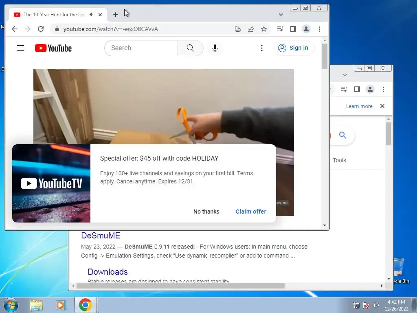Open Chrome's three-dot menu in the YouTube window
Screen dimensions: 417x313
[319, 29]
